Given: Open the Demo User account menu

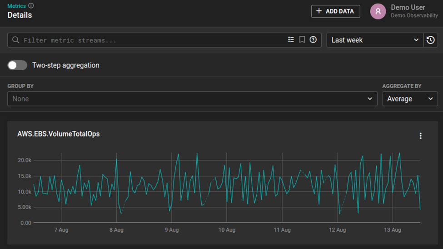Looking at the screenshot, I should tap(404, 11).
